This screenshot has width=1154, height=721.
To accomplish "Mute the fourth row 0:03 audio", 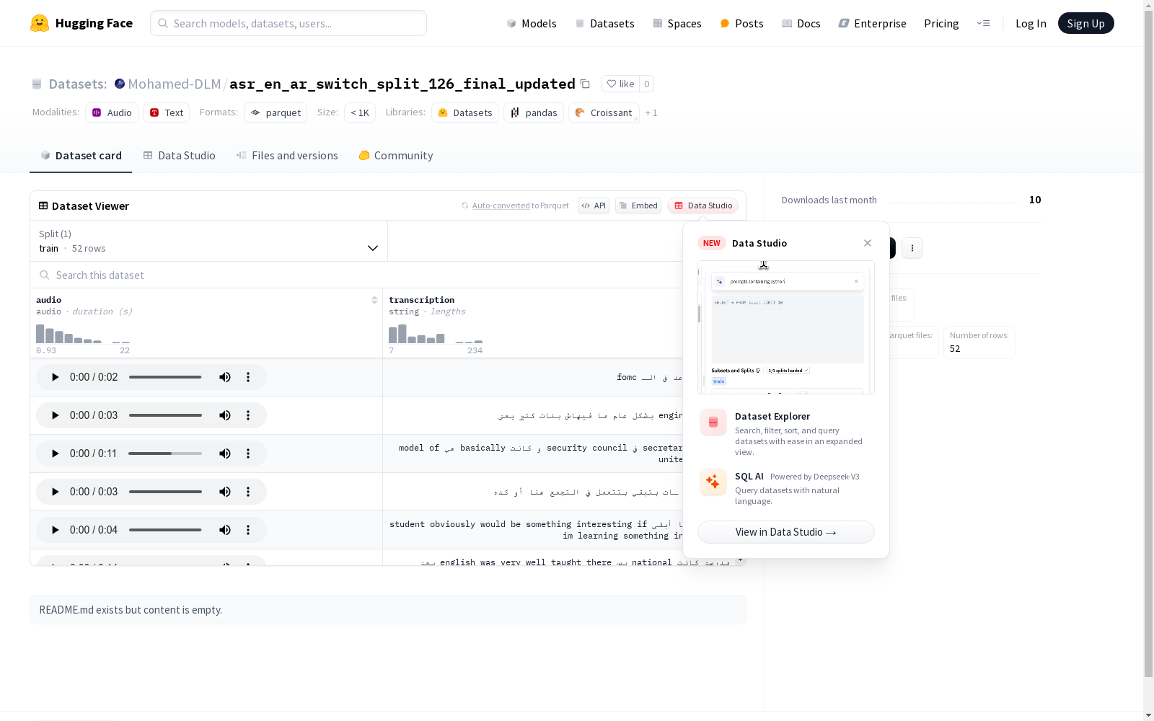I will coord(225,492).
